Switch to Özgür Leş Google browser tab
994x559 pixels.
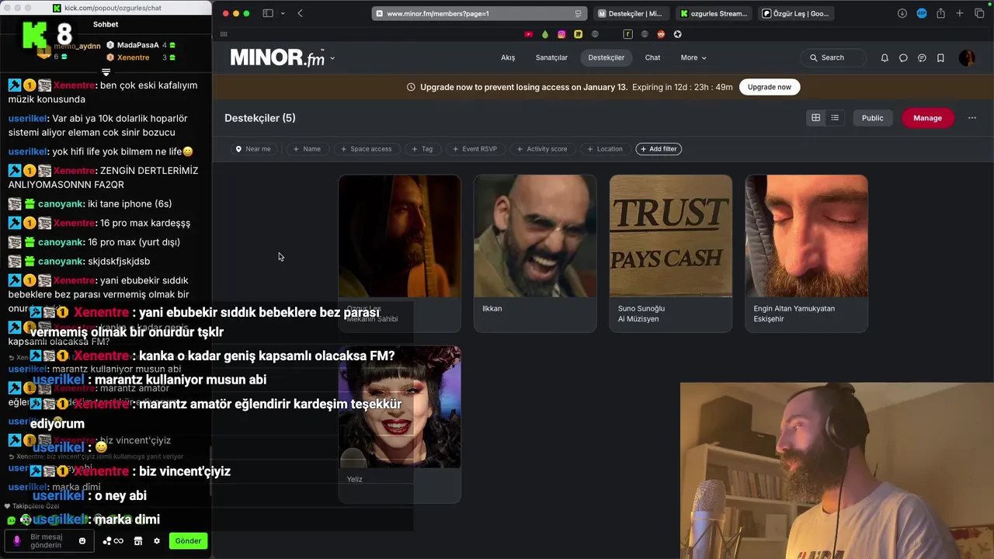pos(795,13)
